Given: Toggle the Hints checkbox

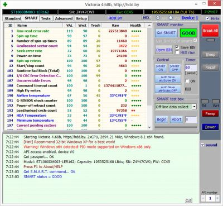Looking at the screenshot, I should (x=208, y=18).
